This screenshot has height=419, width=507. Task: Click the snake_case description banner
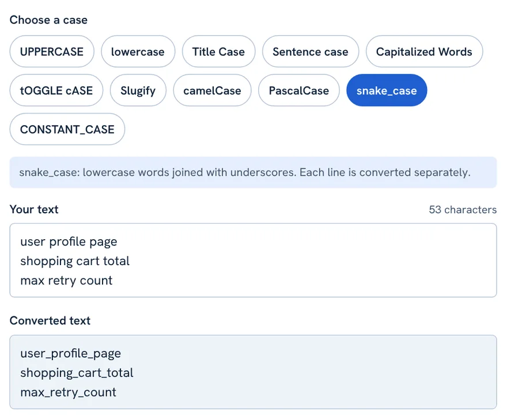253,172
